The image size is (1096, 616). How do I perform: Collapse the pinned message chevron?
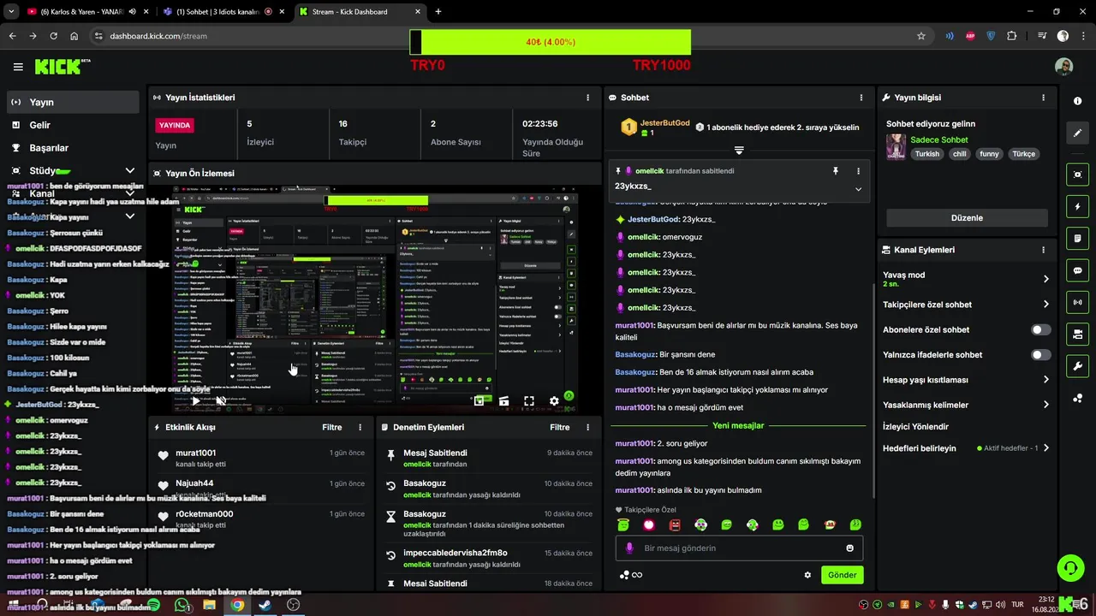[x=858, y=189]
